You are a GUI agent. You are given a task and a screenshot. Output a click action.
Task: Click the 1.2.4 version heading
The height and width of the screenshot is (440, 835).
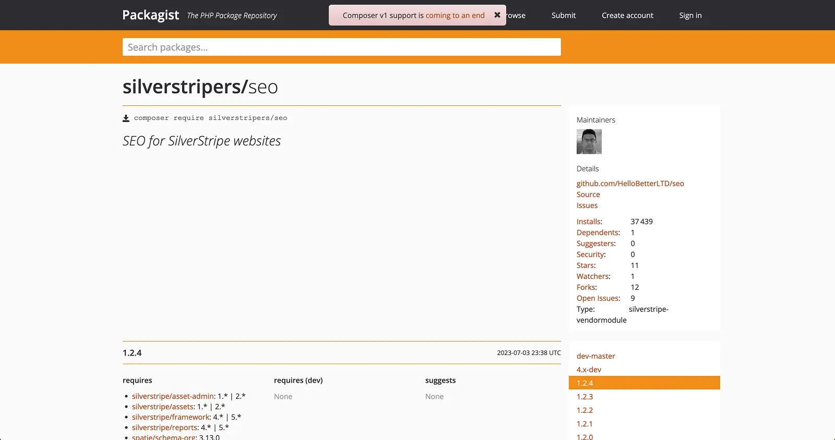click(x=132, y=353)
